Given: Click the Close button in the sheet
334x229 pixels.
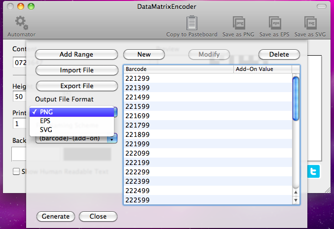Looking at the screenshot, I should tap(98, 217).
